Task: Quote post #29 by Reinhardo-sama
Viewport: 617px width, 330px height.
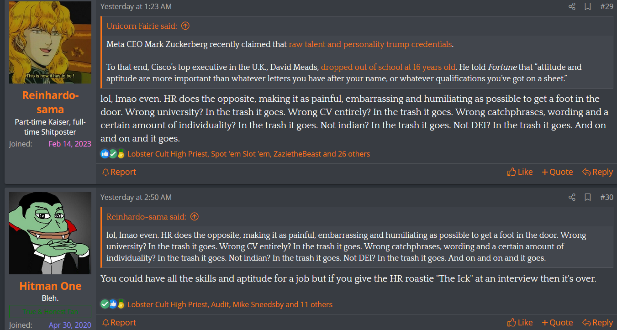Action: (x=557, y=172)
